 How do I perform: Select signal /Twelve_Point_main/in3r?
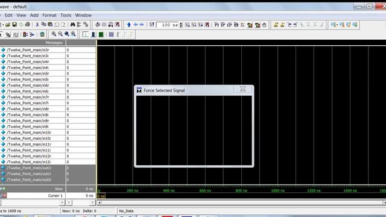pyautogui.click(x=28, y=50)
